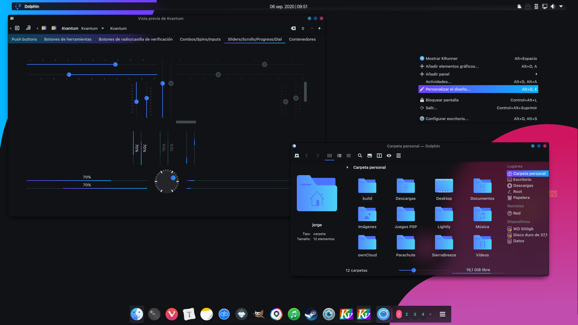Switch to Push buttons tab

point(24,39)
